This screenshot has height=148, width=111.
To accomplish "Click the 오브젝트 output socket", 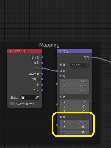I will point(42,74).
